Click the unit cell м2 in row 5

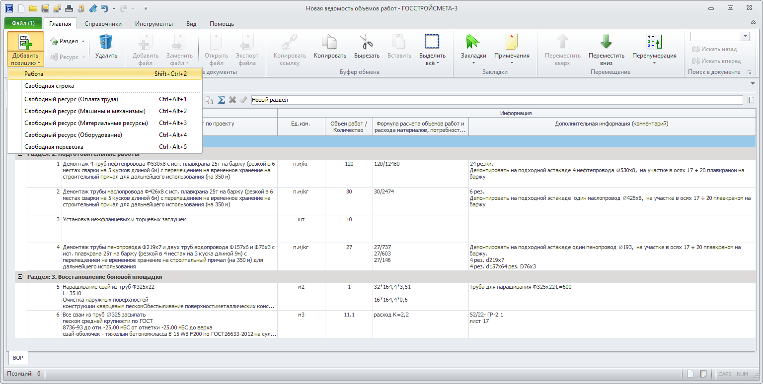(x=301, y=297)
